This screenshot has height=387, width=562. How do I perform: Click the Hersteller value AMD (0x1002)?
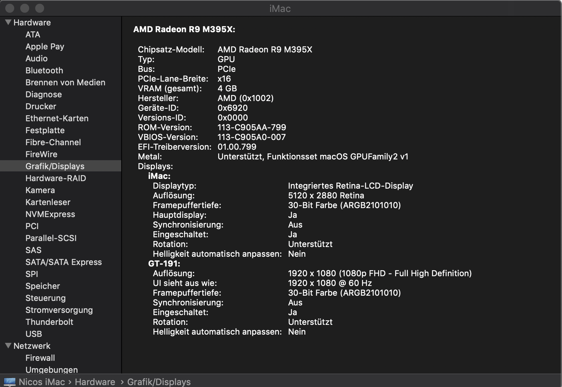coord(246,98)
